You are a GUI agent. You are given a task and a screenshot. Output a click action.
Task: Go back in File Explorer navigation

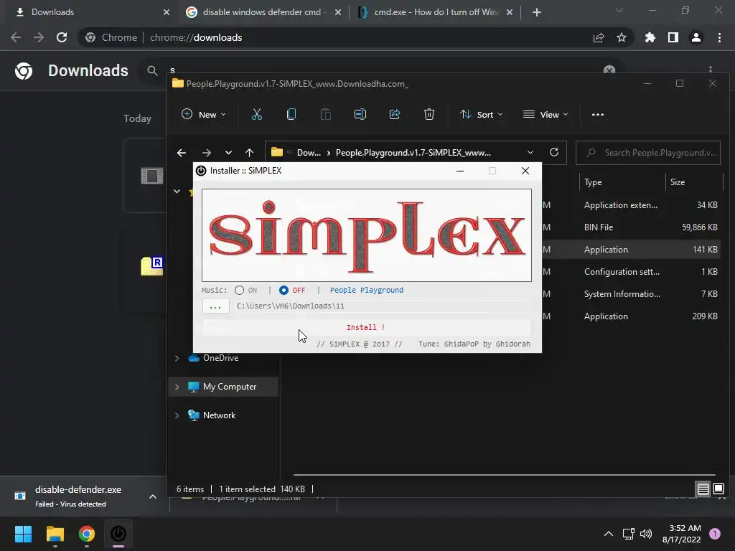click(182, 153)
